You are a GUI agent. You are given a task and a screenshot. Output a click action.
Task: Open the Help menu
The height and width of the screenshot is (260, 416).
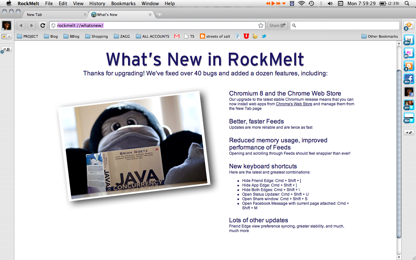[x=170, y=4]
